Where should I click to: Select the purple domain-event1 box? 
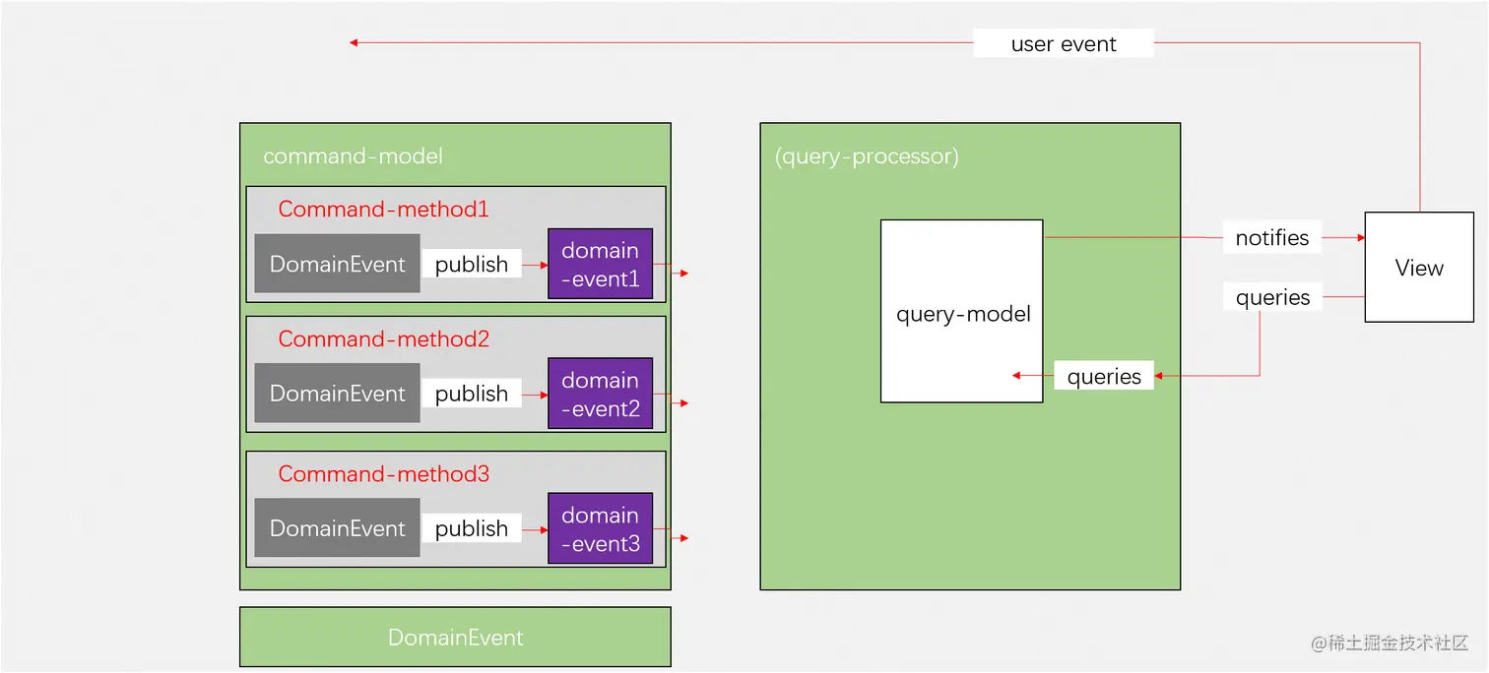pyautogui.click(x=600, y=264)
